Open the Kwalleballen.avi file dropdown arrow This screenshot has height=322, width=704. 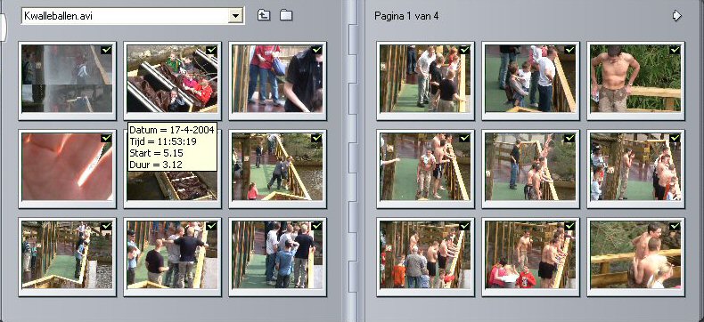[x=235, y=16]
